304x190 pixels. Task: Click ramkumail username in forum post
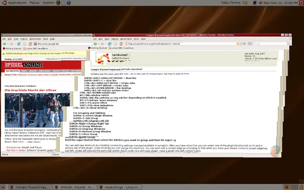(120, 55)
